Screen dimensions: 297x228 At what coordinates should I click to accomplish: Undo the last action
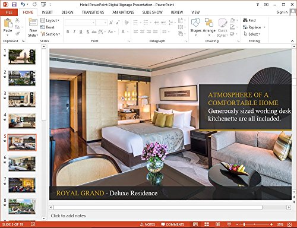pos(23,4)
